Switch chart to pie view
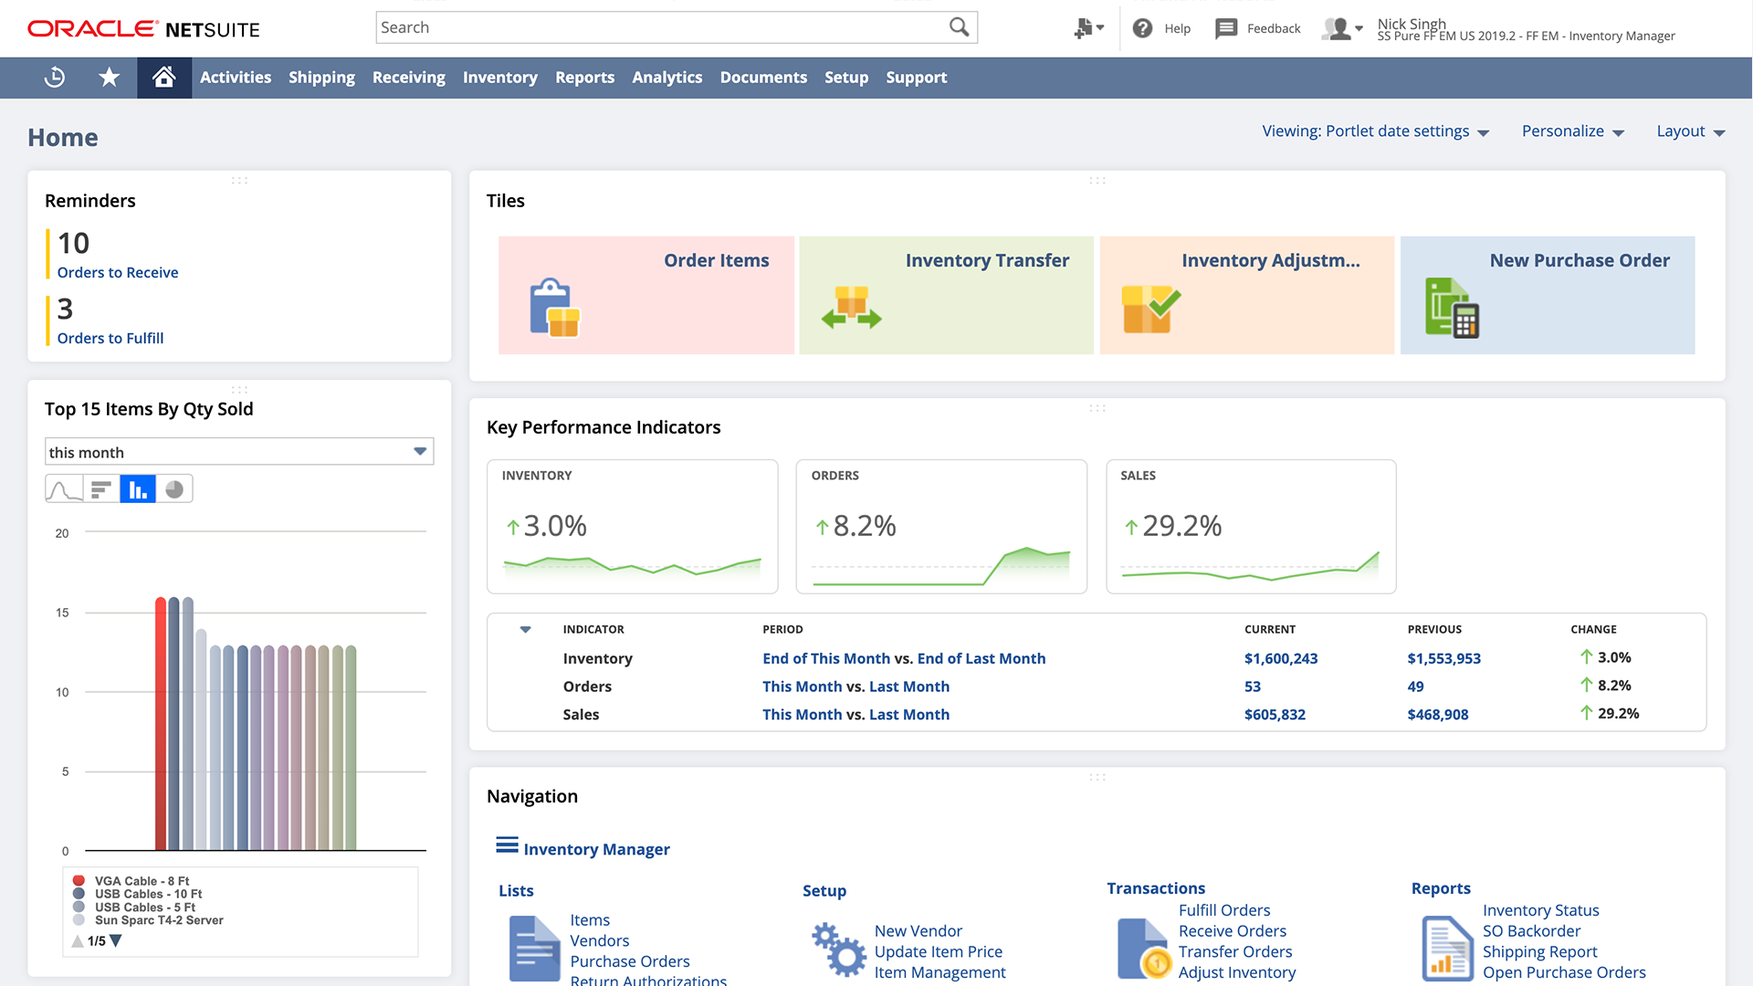Image resolution: width=1753 pixels, height=986 pixels. click(x=174, y=488)
